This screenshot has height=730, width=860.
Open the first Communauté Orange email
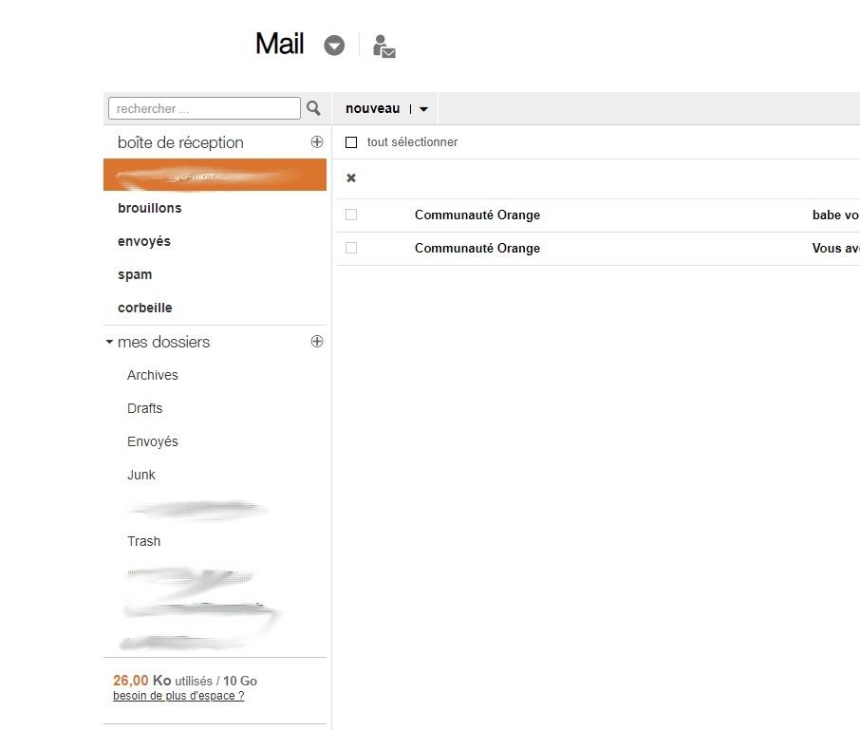point(477,215)
